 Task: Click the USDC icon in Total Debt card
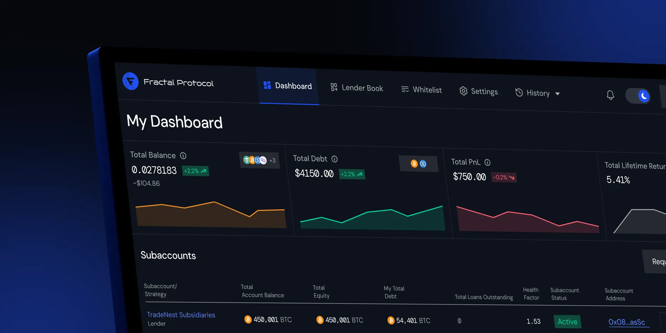(x=422, y=164)
